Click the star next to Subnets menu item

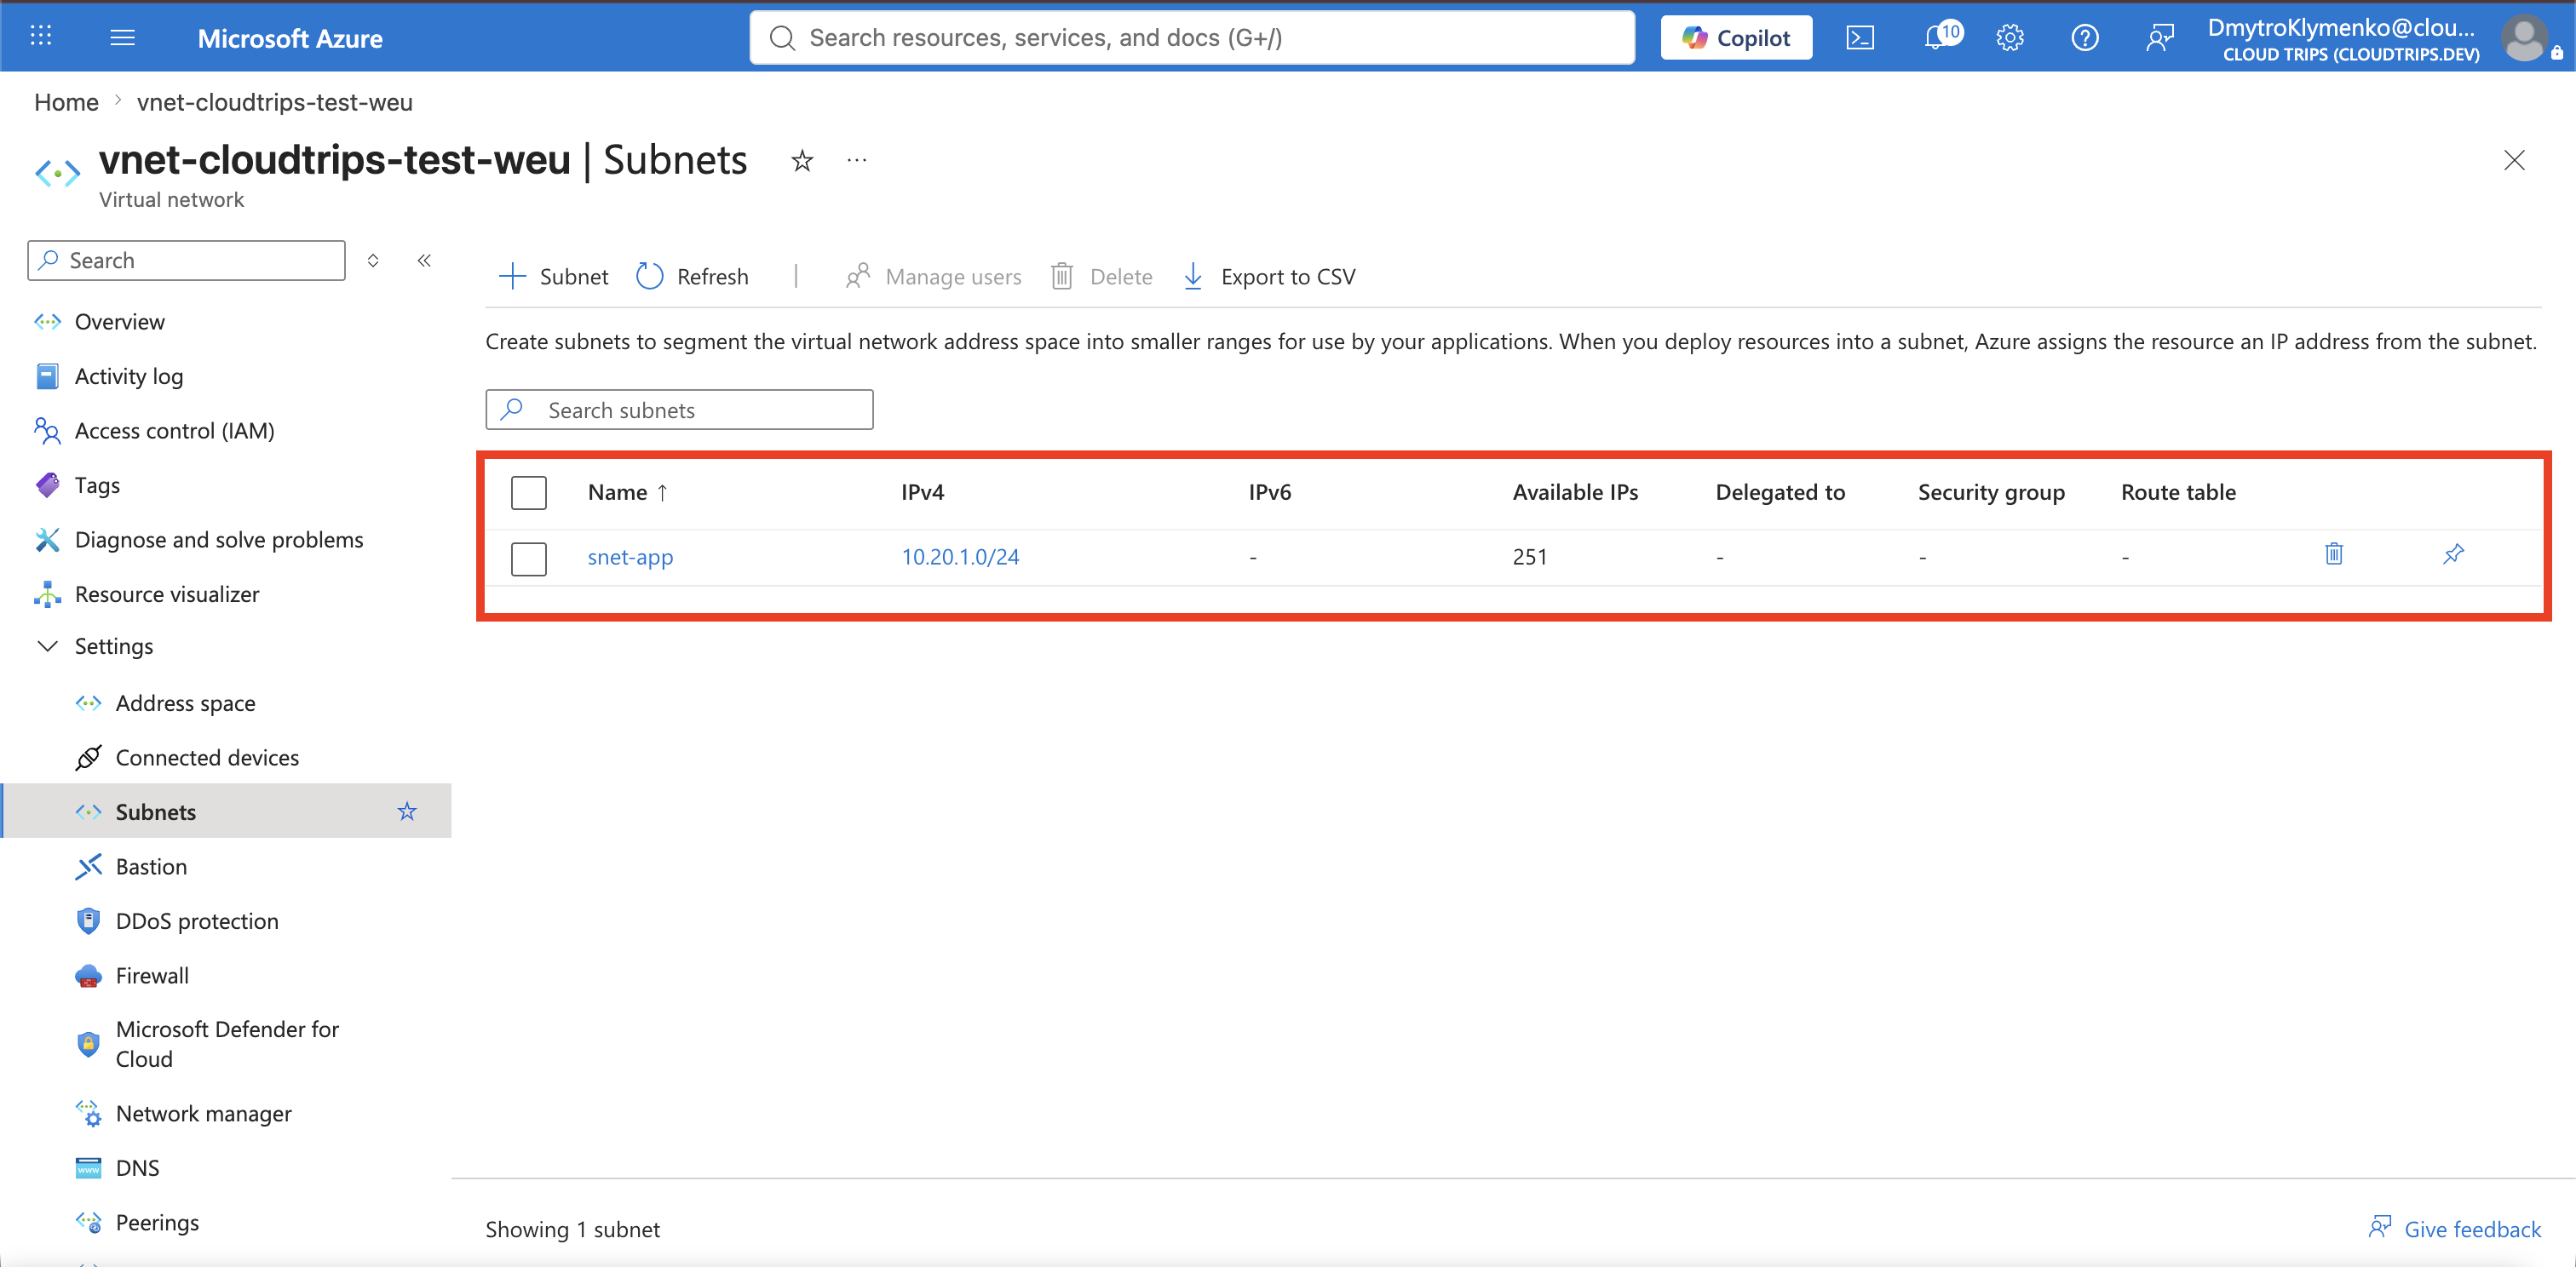[407, 811]
